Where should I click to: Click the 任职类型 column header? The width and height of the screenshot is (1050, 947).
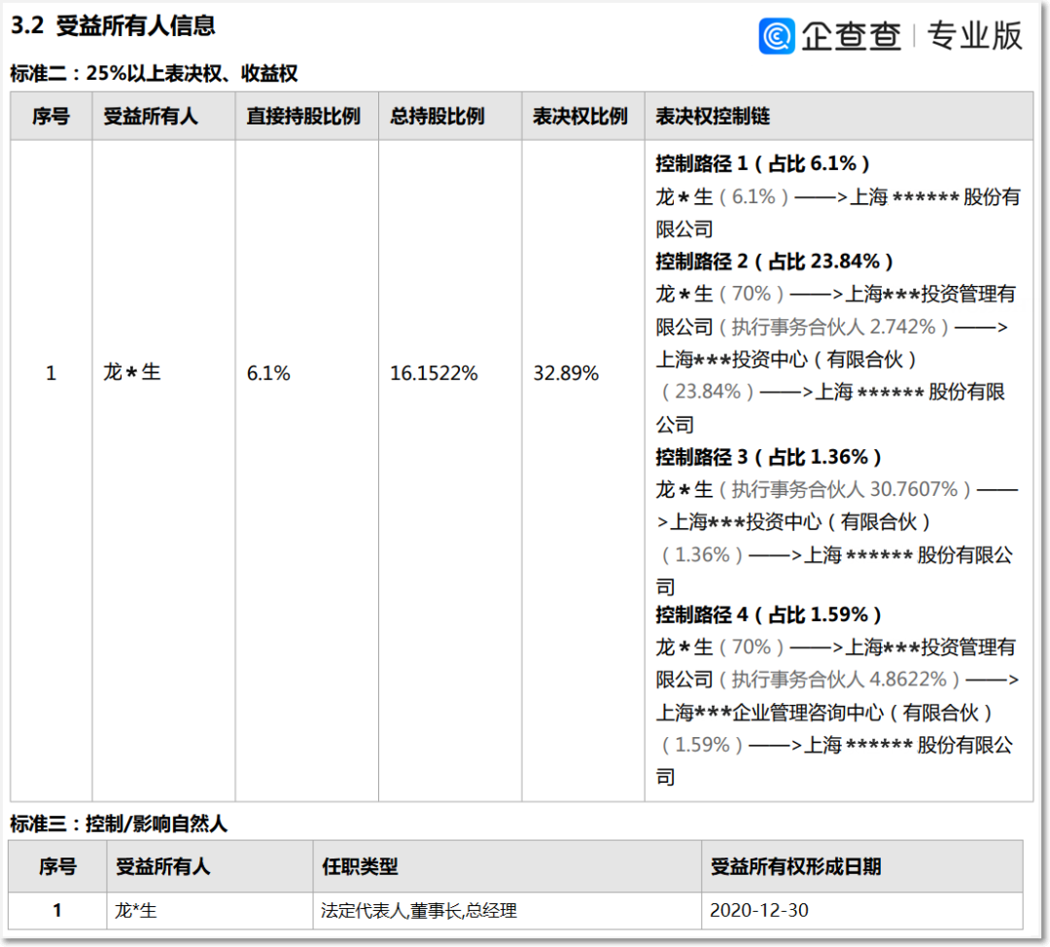(360, 866)
